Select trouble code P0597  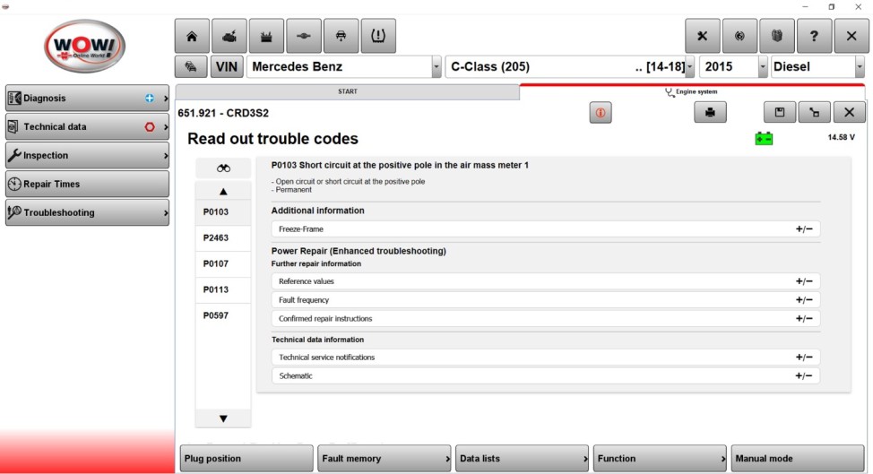pos(223,315)
